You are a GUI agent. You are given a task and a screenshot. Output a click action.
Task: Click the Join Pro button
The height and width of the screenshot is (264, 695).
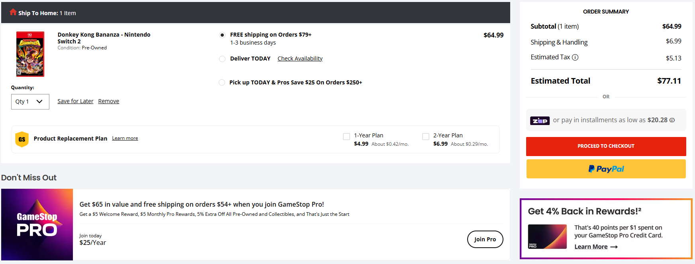pos(485,239)
